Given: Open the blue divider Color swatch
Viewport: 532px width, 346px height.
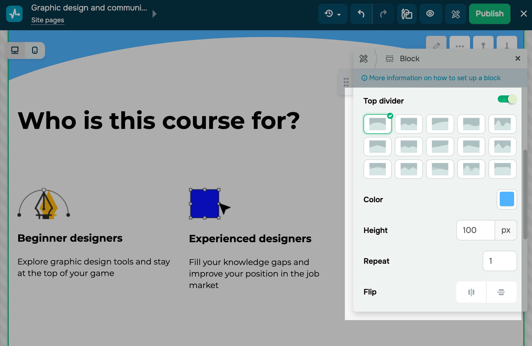Looking at the screenshot, I should tap(507, 199).
